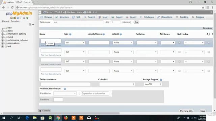
Task: Open Task View on the taskbar
Action: [x=19, y=118]
